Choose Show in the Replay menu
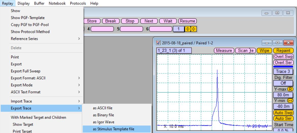The height and width of the screenshot is (133, 297). coord(42,11)
